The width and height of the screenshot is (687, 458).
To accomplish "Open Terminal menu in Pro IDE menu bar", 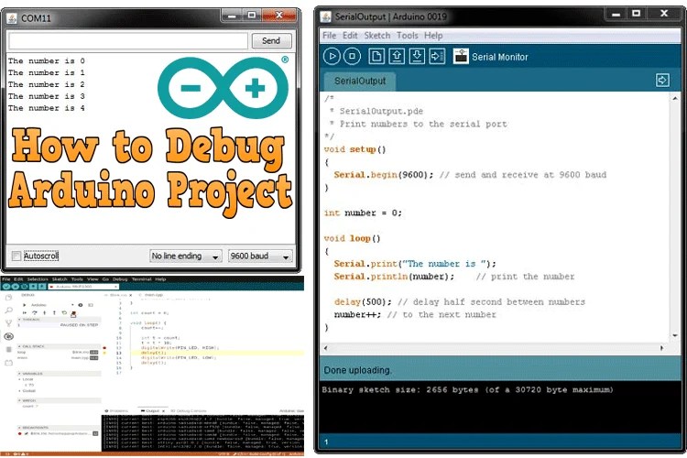I will coord(141,279).
